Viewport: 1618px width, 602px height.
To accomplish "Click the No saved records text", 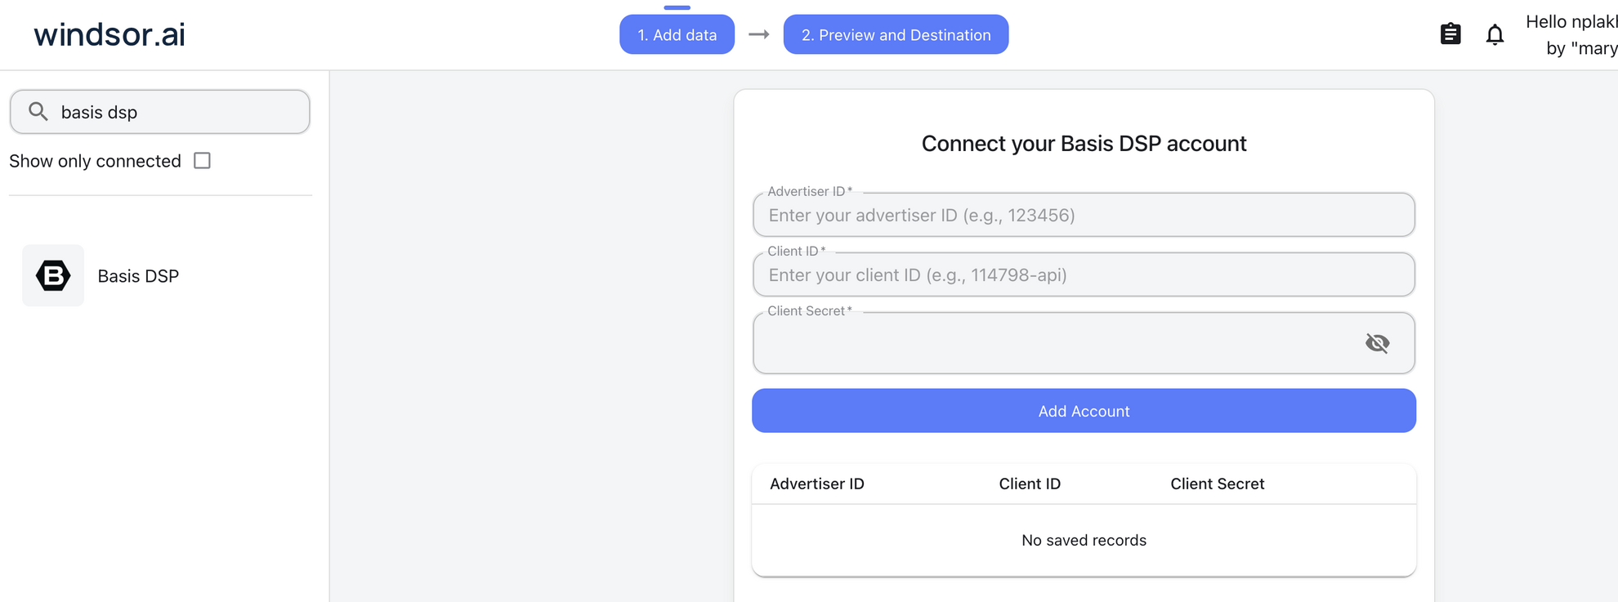I will click(x=1084, y=540).
